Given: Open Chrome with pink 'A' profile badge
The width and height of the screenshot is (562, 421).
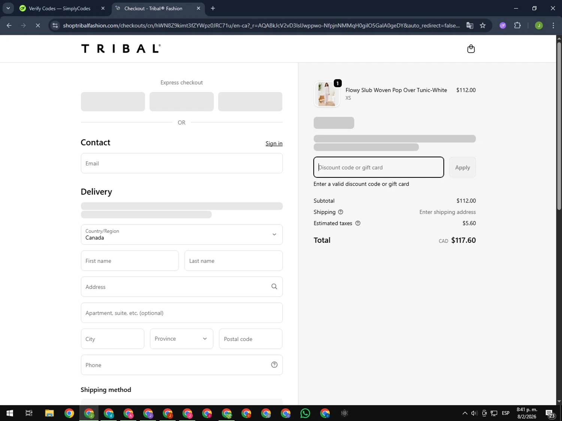Looking at the screenshot, I should tap(129, 413).
